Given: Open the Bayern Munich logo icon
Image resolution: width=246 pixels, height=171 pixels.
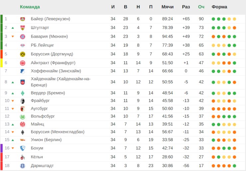Looking at the screenshot, I should [x=23, y=37].
